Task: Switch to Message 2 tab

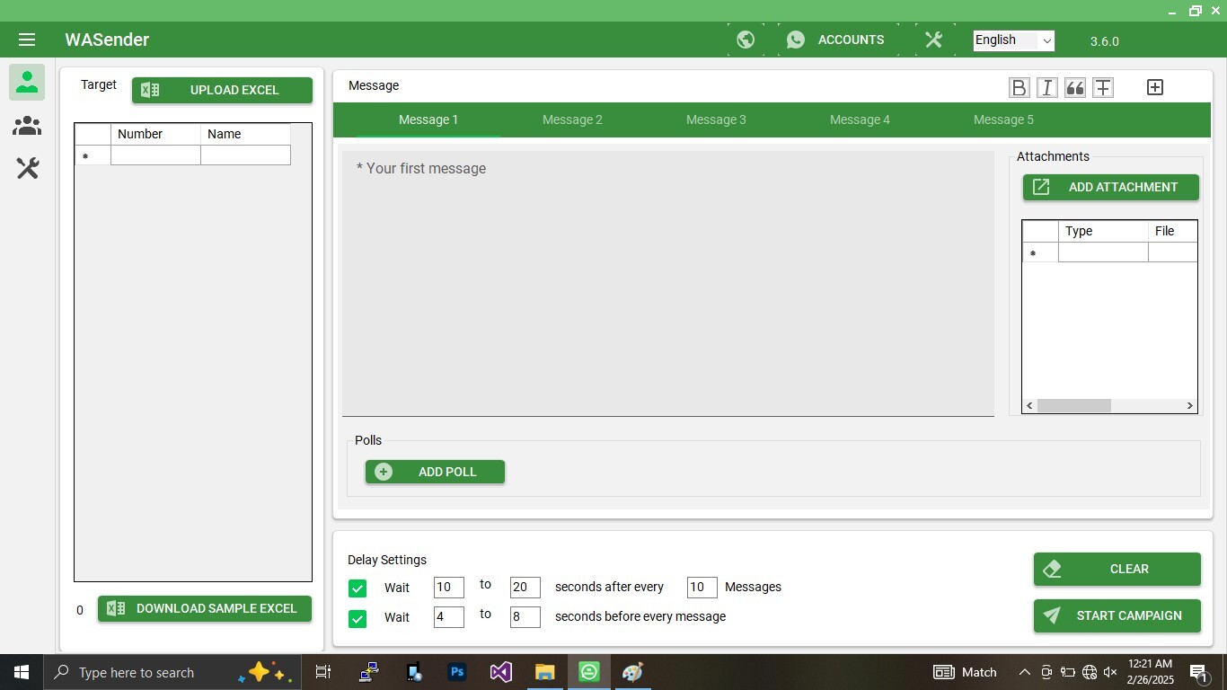Action: 572,119
